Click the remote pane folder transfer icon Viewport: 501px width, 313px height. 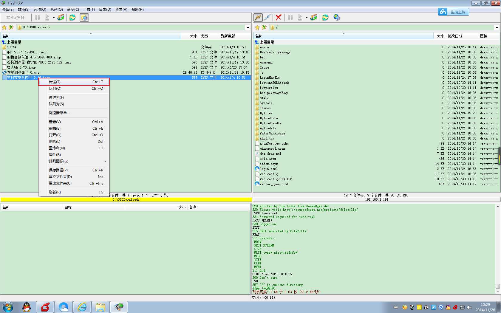pos(314,18)
